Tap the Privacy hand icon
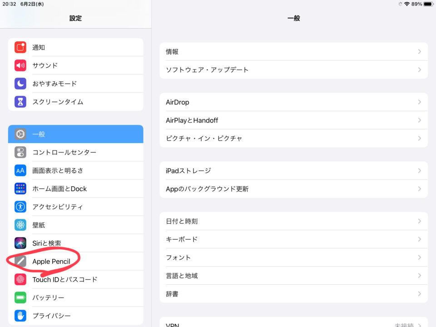The height and width of the screenshot is (327, 436). click(x=20, y=316)
